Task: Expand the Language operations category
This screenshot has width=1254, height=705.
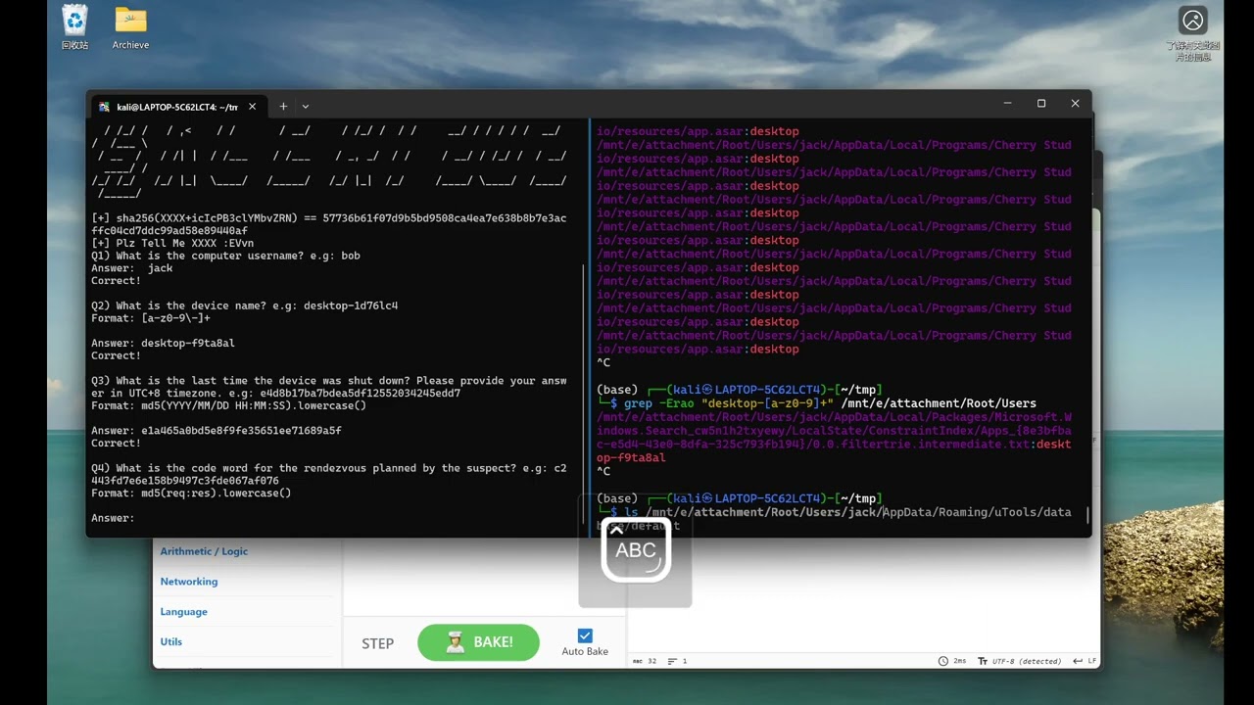Action: 184,612
